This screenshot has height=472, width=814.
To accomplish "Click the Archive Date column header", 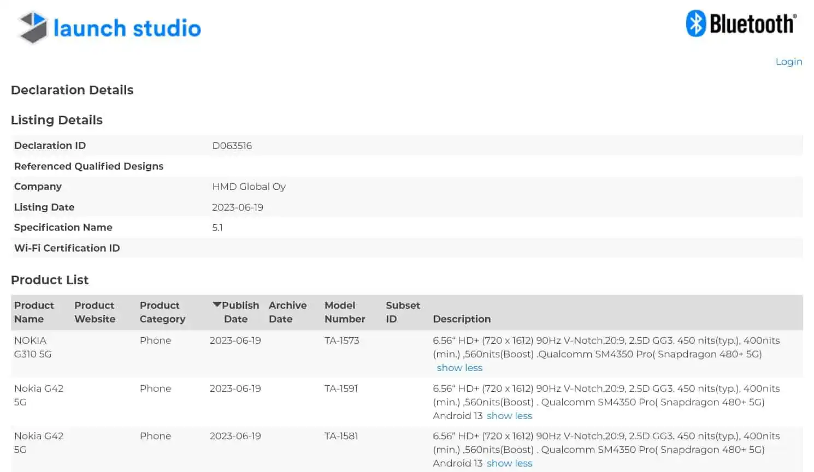I will pos(287,312).
